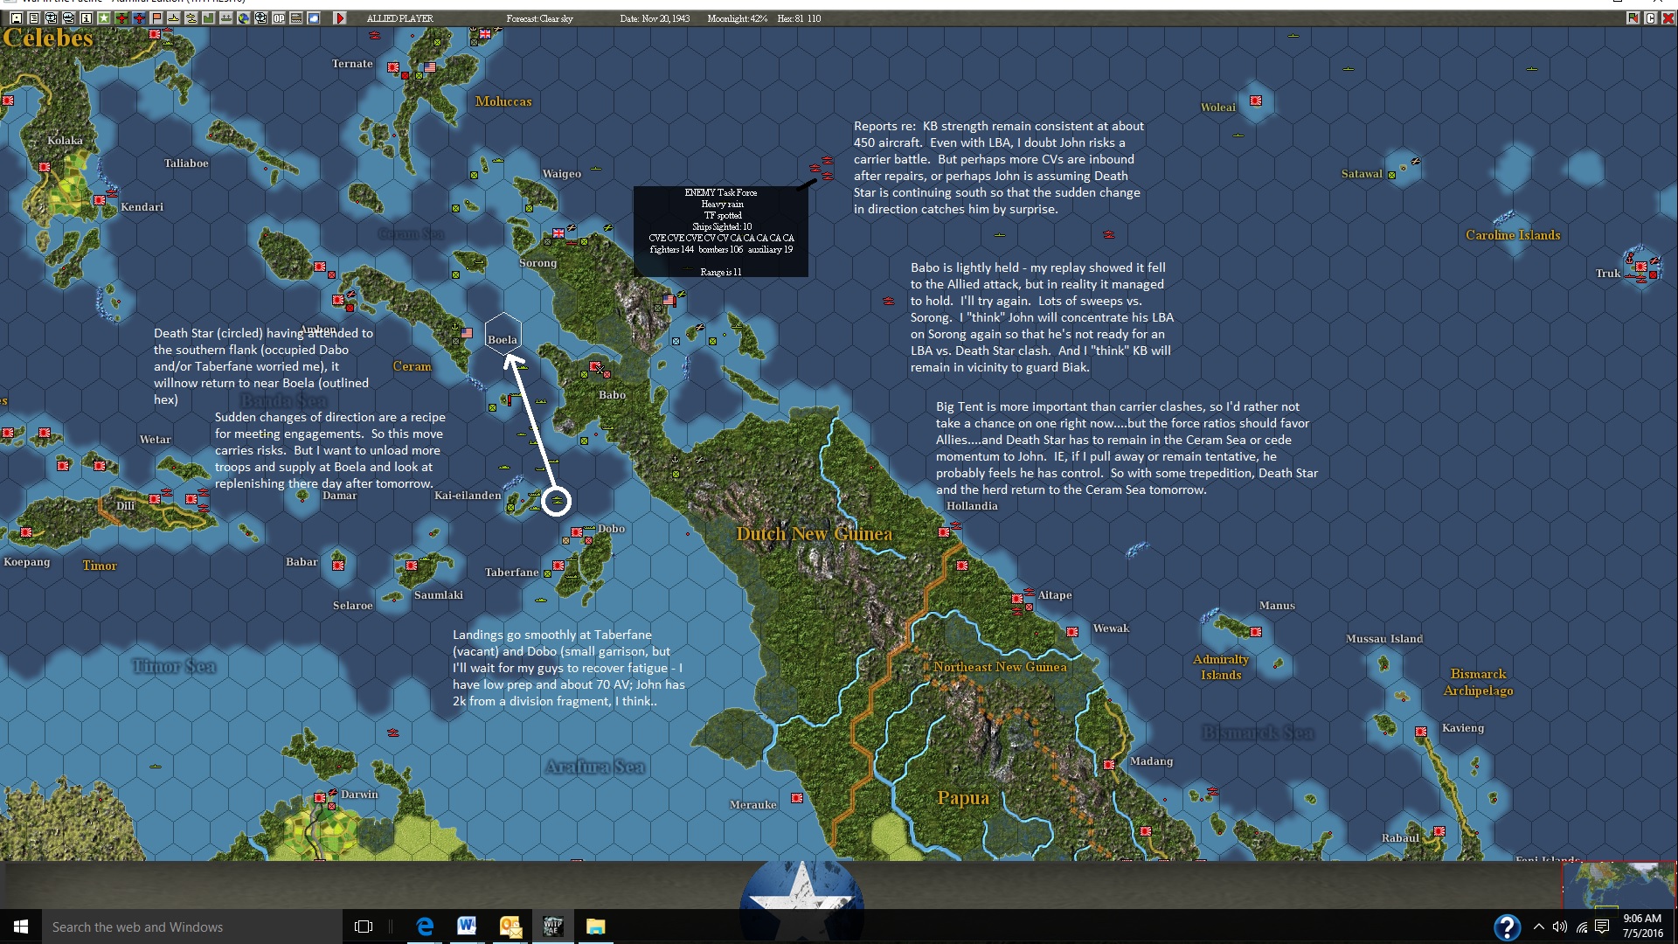Screen dimensions: 1678x944
Task: Select the Kendari base label
Action: point(142,207)
